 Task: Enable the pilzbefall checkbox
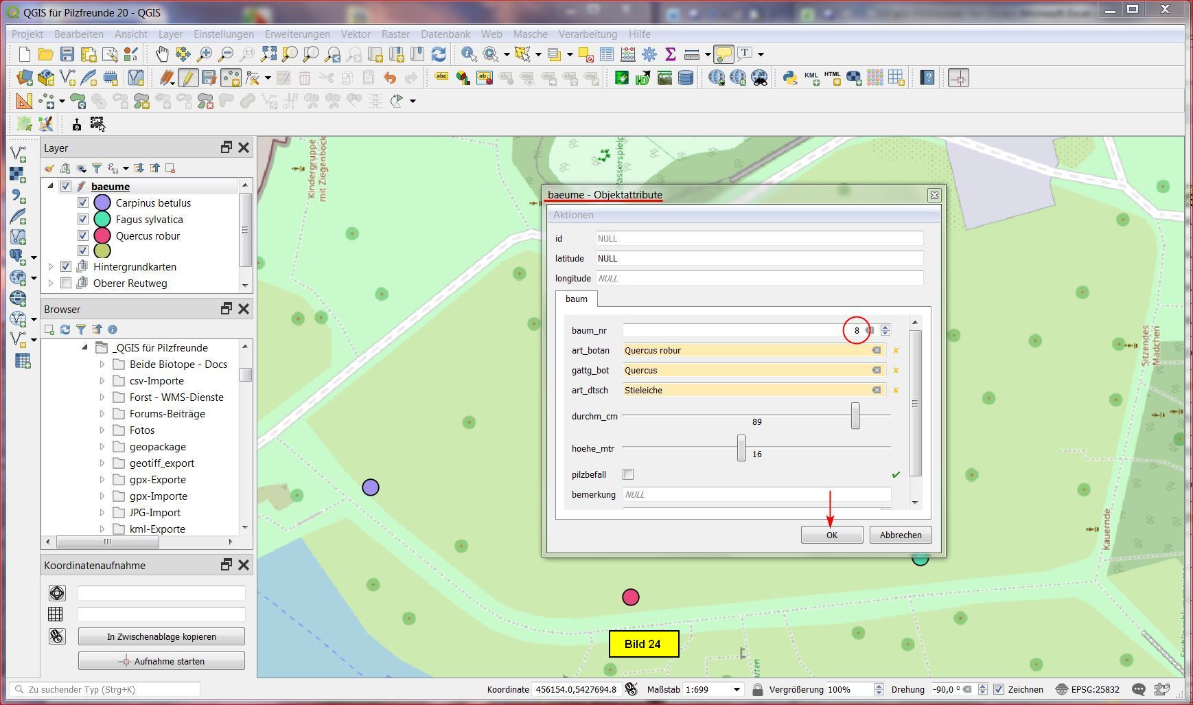(x=628, y=474)
